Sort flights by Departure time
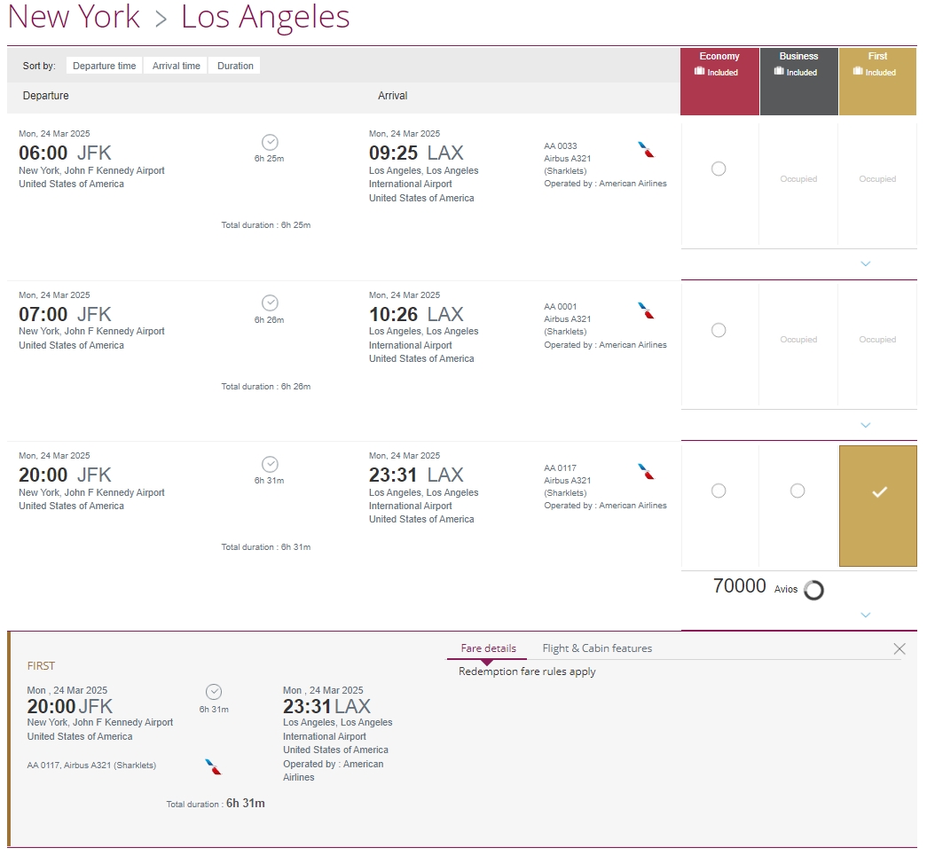The width and height of the screenshot is (927, 856). click(x=105, y=66)
